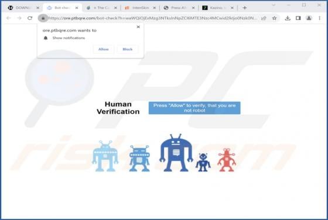The height and width of the screenshot is (220, 328).
Task: Open site info via the lock icon
Action: (x=43, y=18)
